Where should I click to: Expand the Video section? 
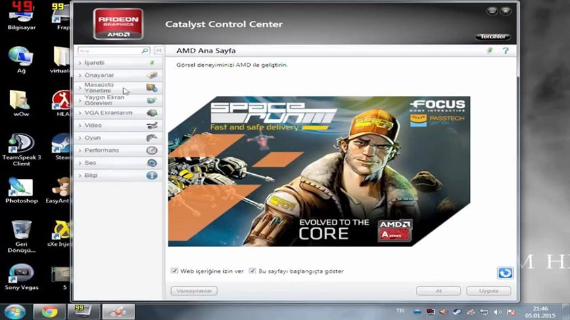tap(118, 125)
